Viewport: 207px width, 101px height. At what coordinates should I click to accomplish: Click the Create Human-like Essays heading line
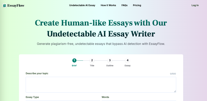[101, 23]
